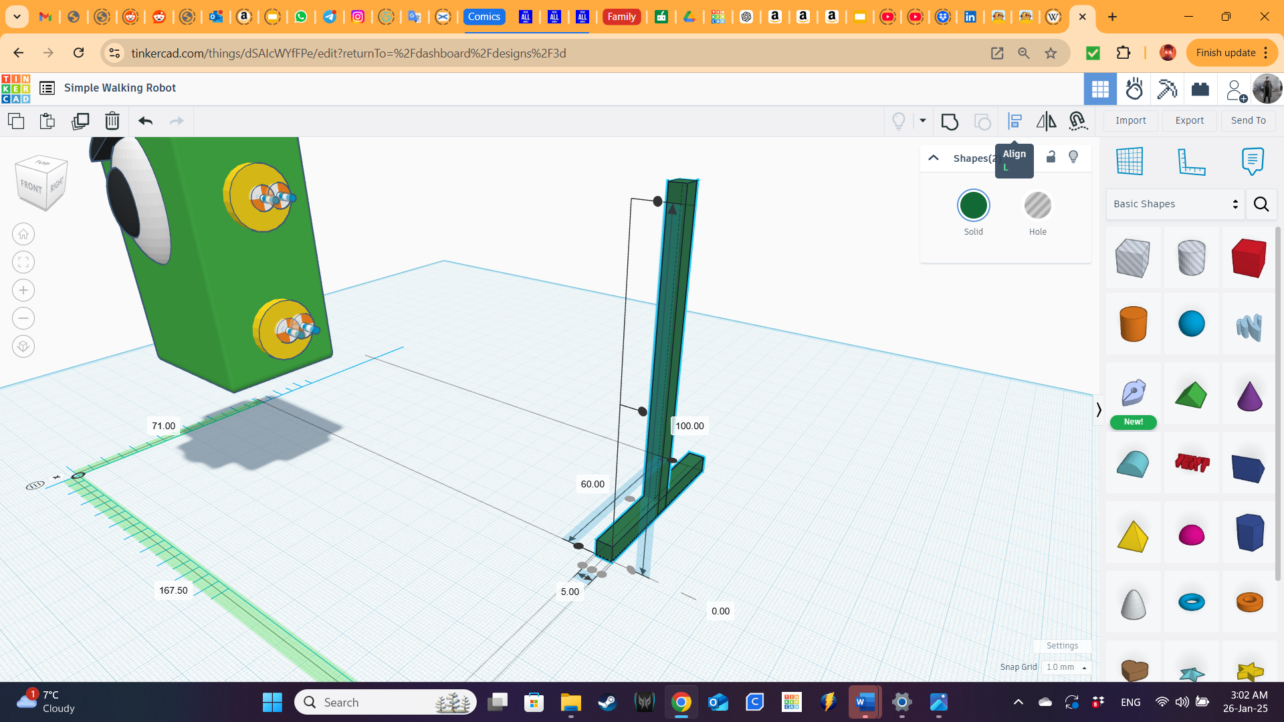Screen dimensions: 1284x722
Task: Click the cylinder shape thumbnail
Action: click(x=1132, y=324)
